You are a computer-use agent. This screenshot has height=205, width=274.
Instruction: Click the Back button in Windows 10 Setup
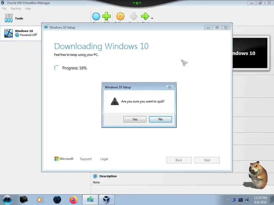[x=179, y=160]
